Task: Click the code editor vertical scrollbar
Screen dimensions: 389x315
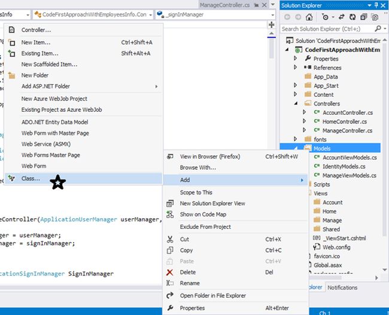Action: tap(272, 48)
